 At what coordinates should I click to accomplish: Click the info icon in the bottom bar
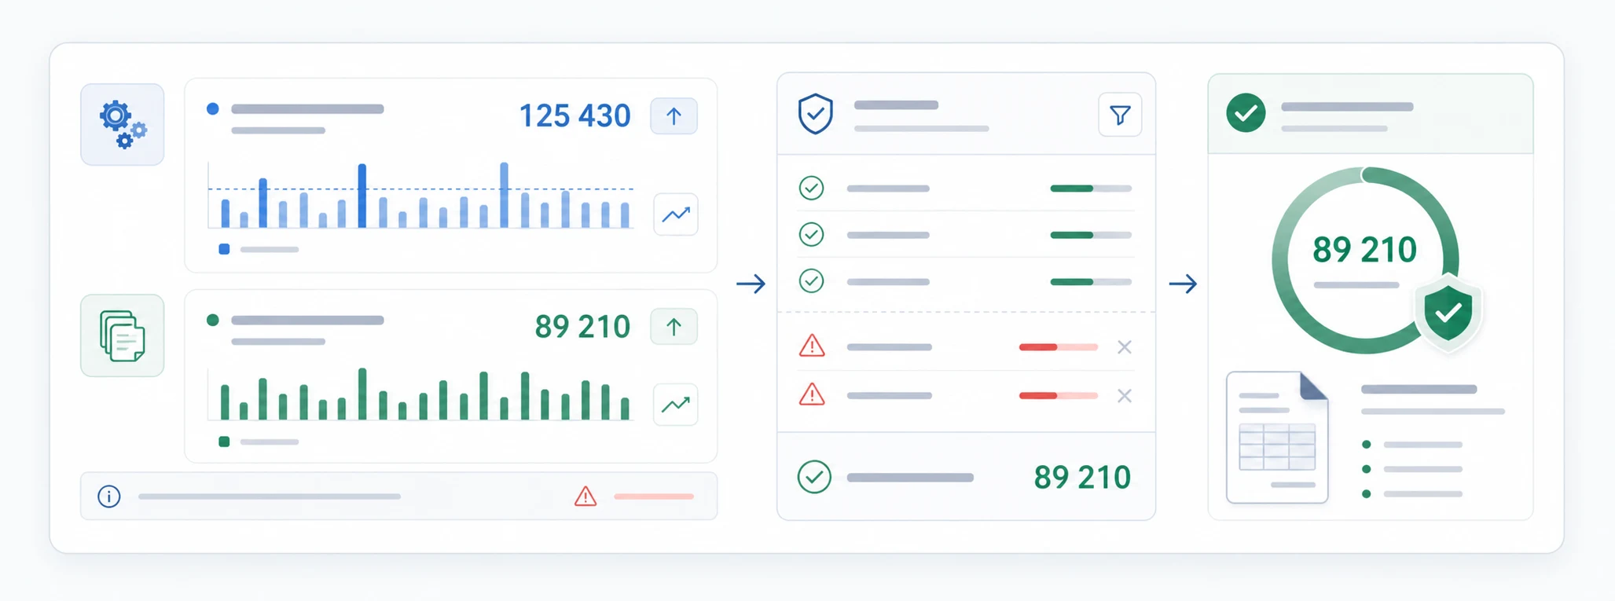[109, 497]
